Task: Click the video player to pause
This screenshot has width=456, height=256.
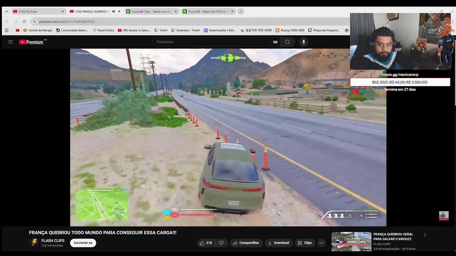Action: click(228, 137)
